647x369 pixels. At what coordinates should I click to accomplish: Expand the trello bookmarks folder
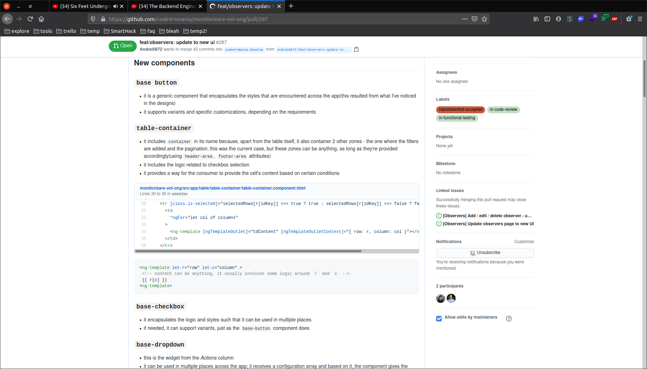click(66, 31)
